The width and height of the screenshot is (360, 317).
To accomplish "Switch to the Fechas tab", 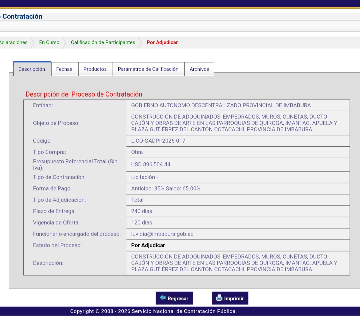I will point(65,69).
